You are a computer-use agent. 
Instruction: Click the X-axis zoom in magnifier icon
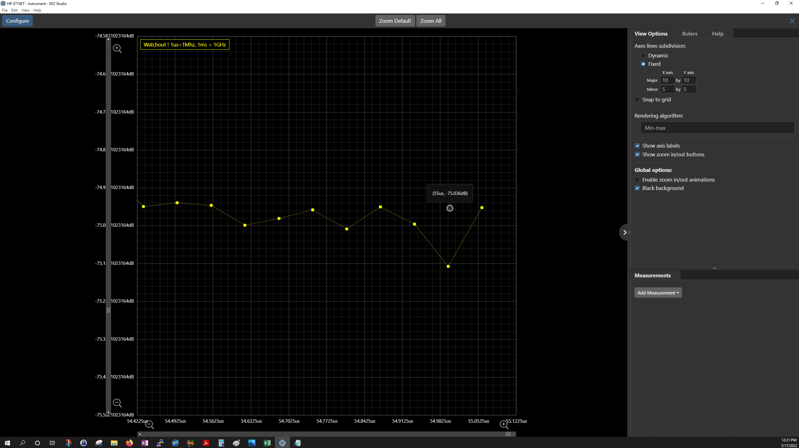(x=504, y=425)
